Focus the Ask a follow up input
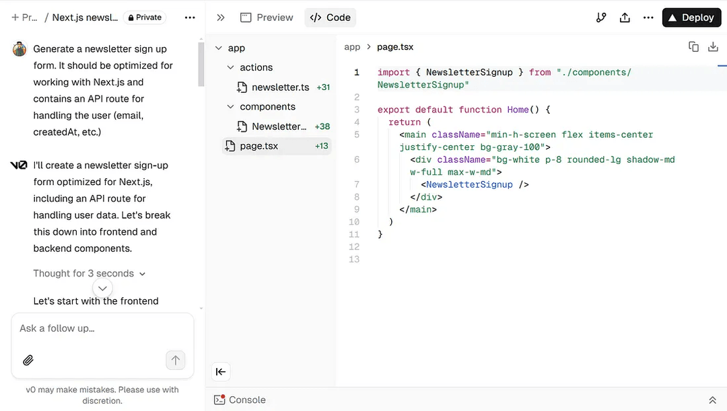This screenshot has width=727, height=411. point(102,328)
